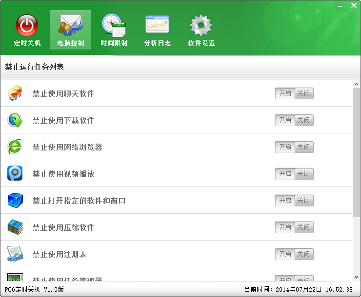Open the 软件设置 gear icon

click(201, 26)
